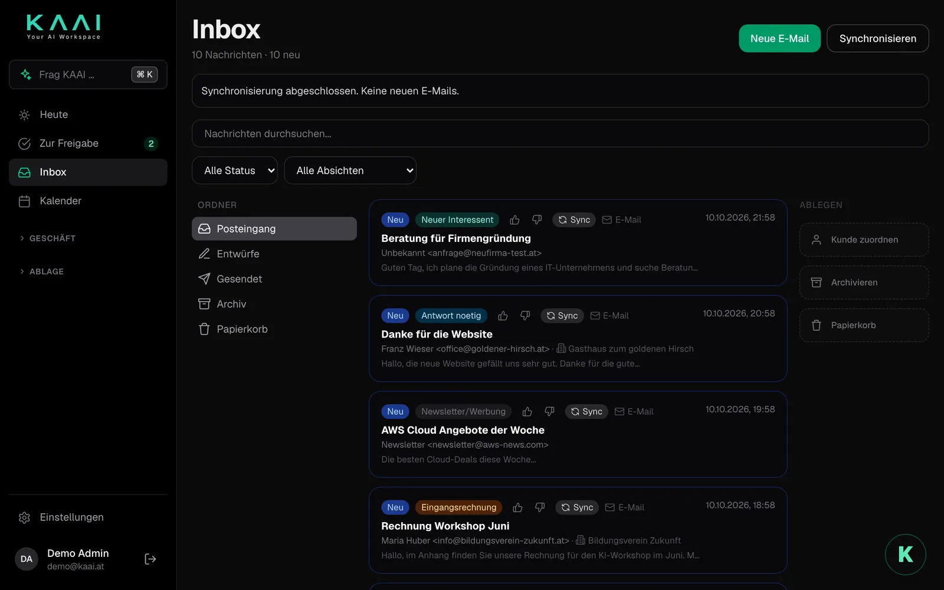Expand the ABLAGE section
The image size is (944, 590).
[x=42, y=271]
